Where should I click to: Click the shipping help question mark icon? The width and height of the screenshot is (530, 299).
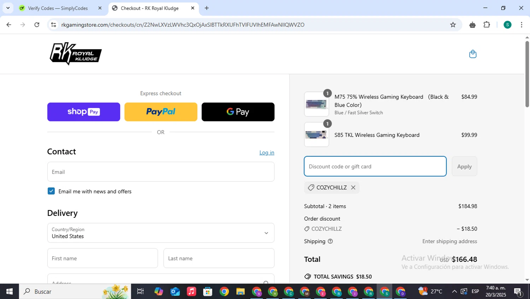(330, 241)
